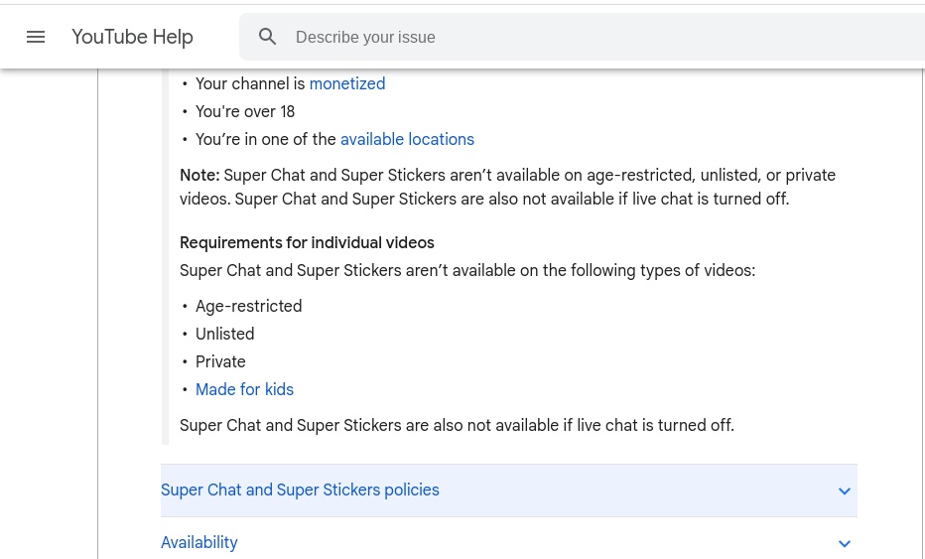Select the "Requirements for individual videos" heading

pos(307,243)
